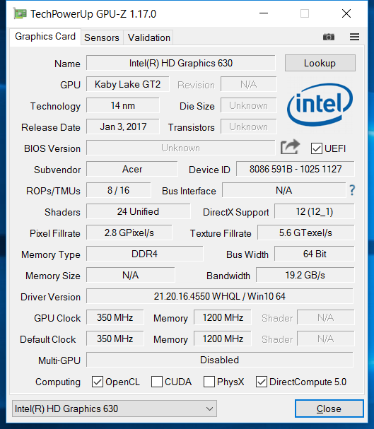Image resolution: width=374 pixels, height=429 pixels.
Task: Click the Bus Interface question mark
Action: click(352, 190)
